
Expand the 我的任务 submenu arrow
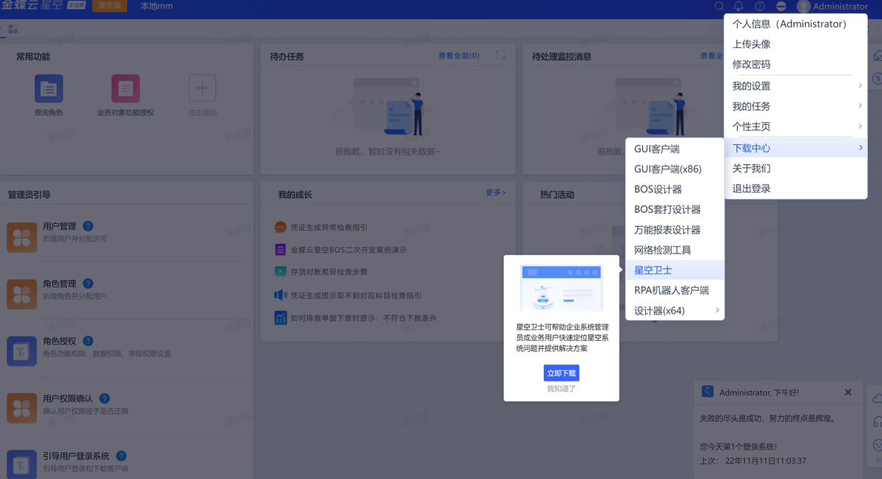click(x=860, y=106)
